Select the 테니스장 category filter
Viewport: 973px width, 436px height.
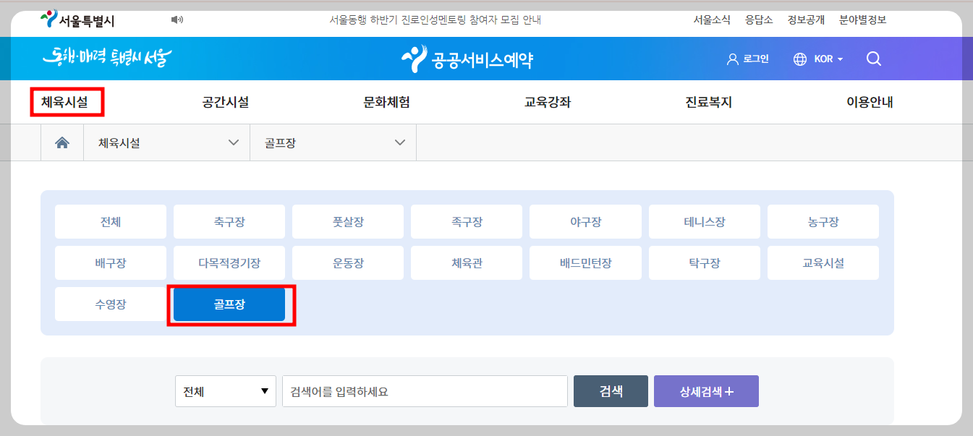(704, 221)
